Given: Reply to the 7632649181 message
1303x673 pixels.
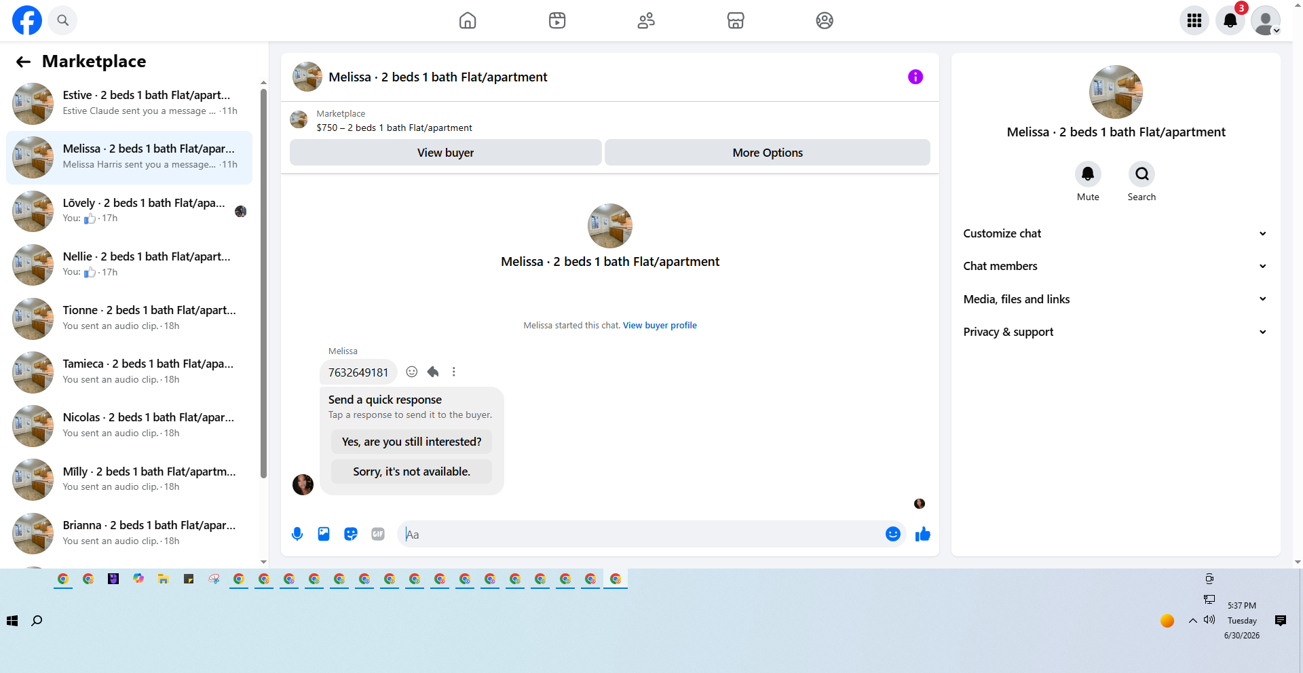Looking at the screenshot, I should [x=433, y=372].
